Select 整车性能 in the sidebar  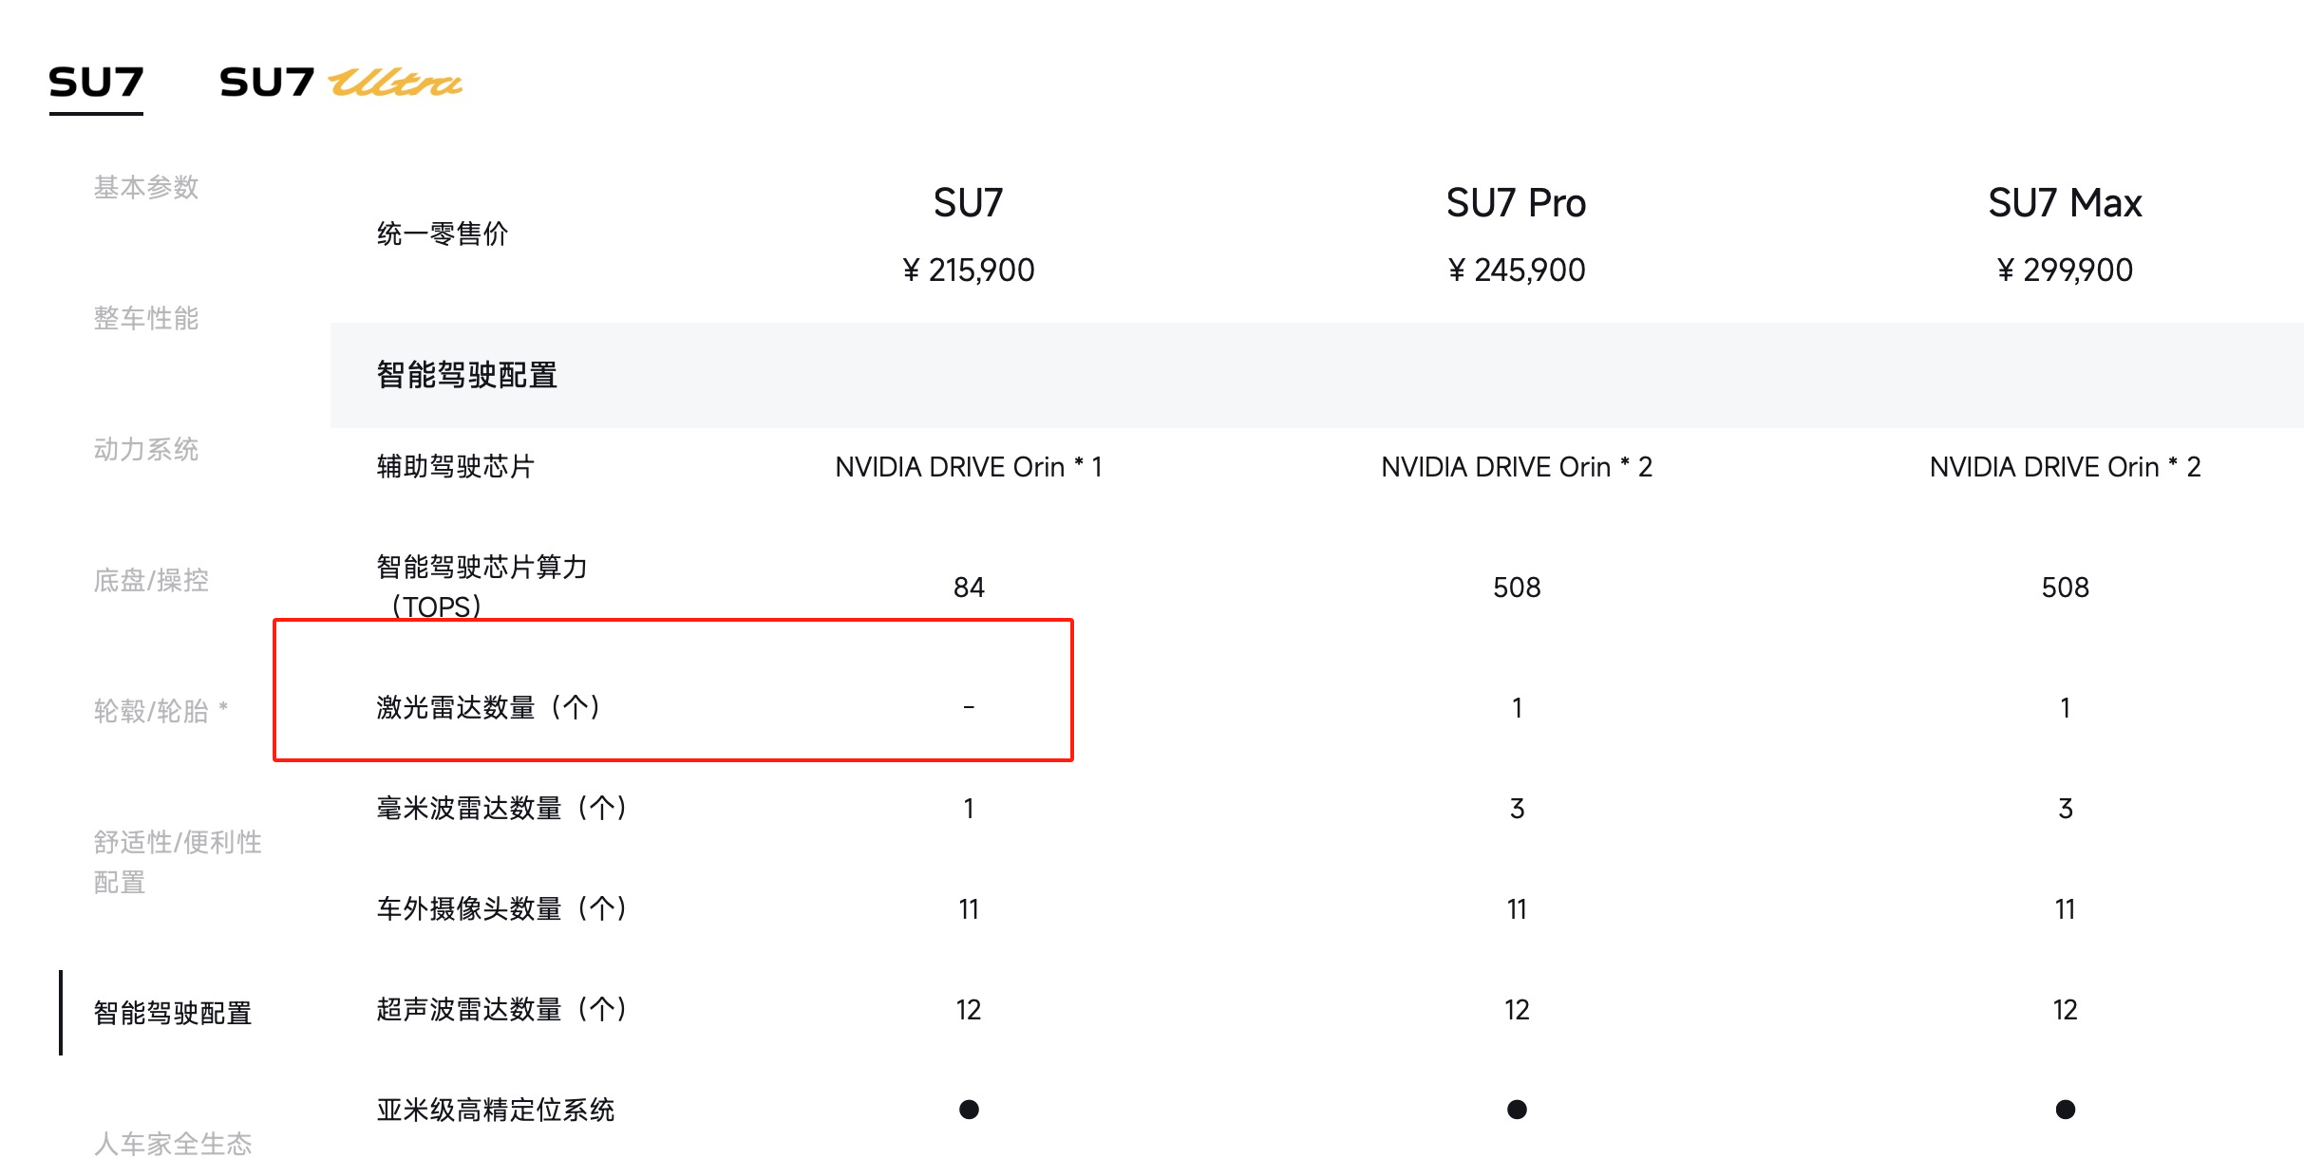146,318
